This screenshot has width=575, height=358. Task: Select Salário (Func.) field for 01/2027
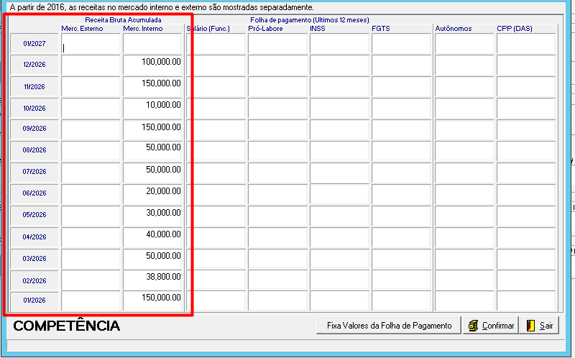[x=216, y=44]
